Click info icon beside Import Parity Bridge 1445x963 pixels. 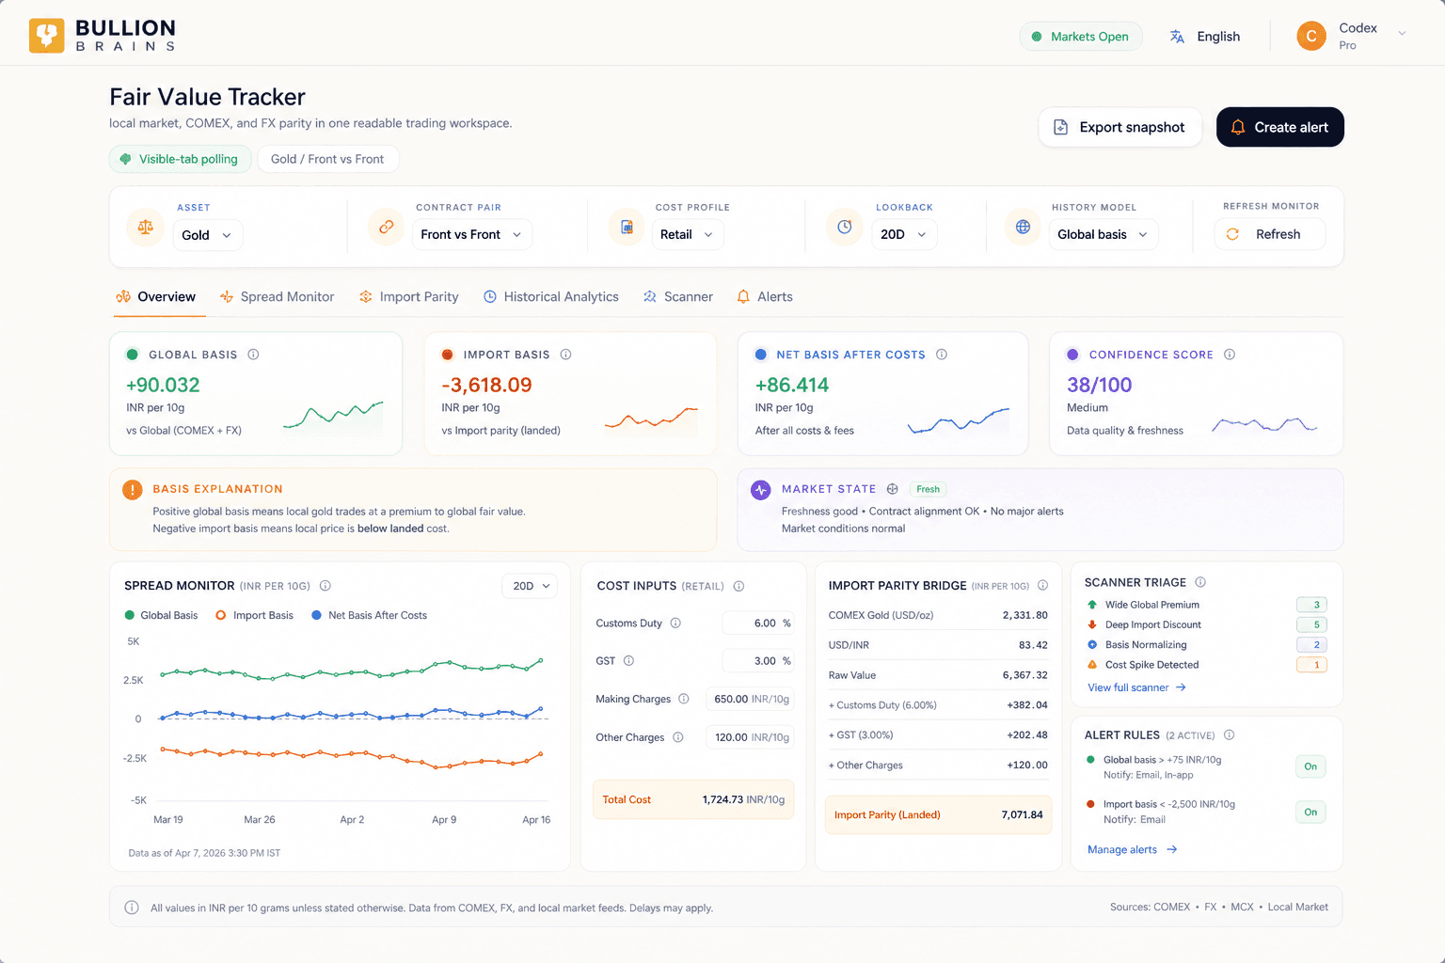1042,586
